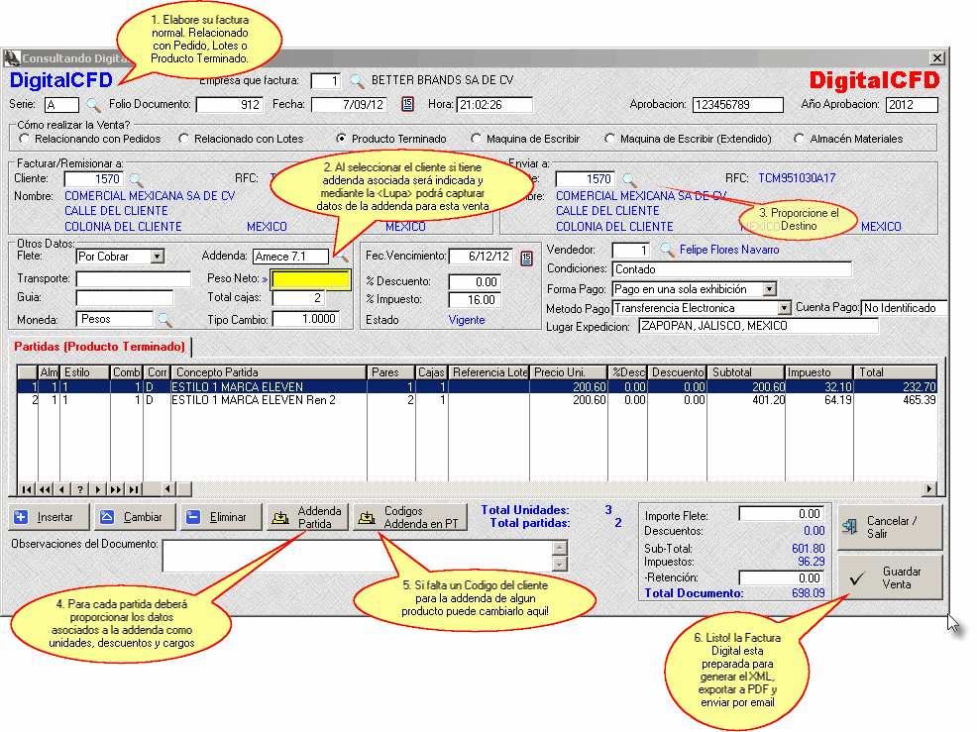The width and height of the screenshot is (977, 732).
Task: Focus the Año Aprobacion field
Action: (912, 105)
